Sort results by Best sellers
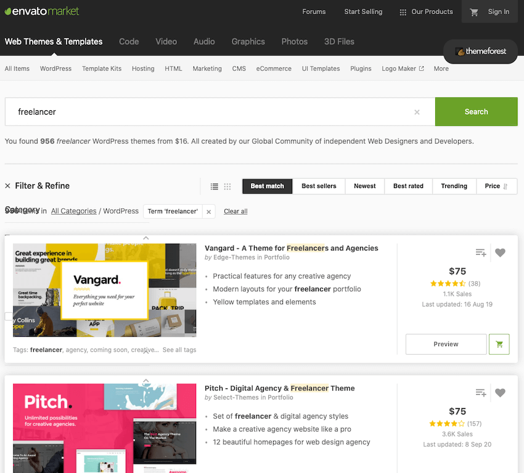The image size is (524, 473). click(319, 186)
